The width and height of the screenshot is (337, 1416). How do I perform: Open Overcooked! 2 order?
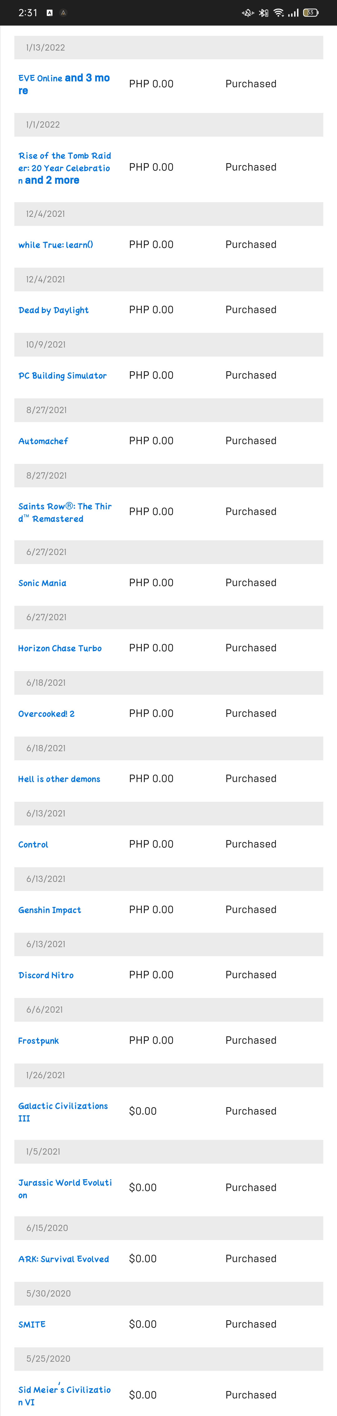(x=46, y=714)
